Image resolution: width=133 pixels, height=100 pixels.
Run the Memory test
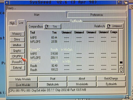tap(17, 34)
